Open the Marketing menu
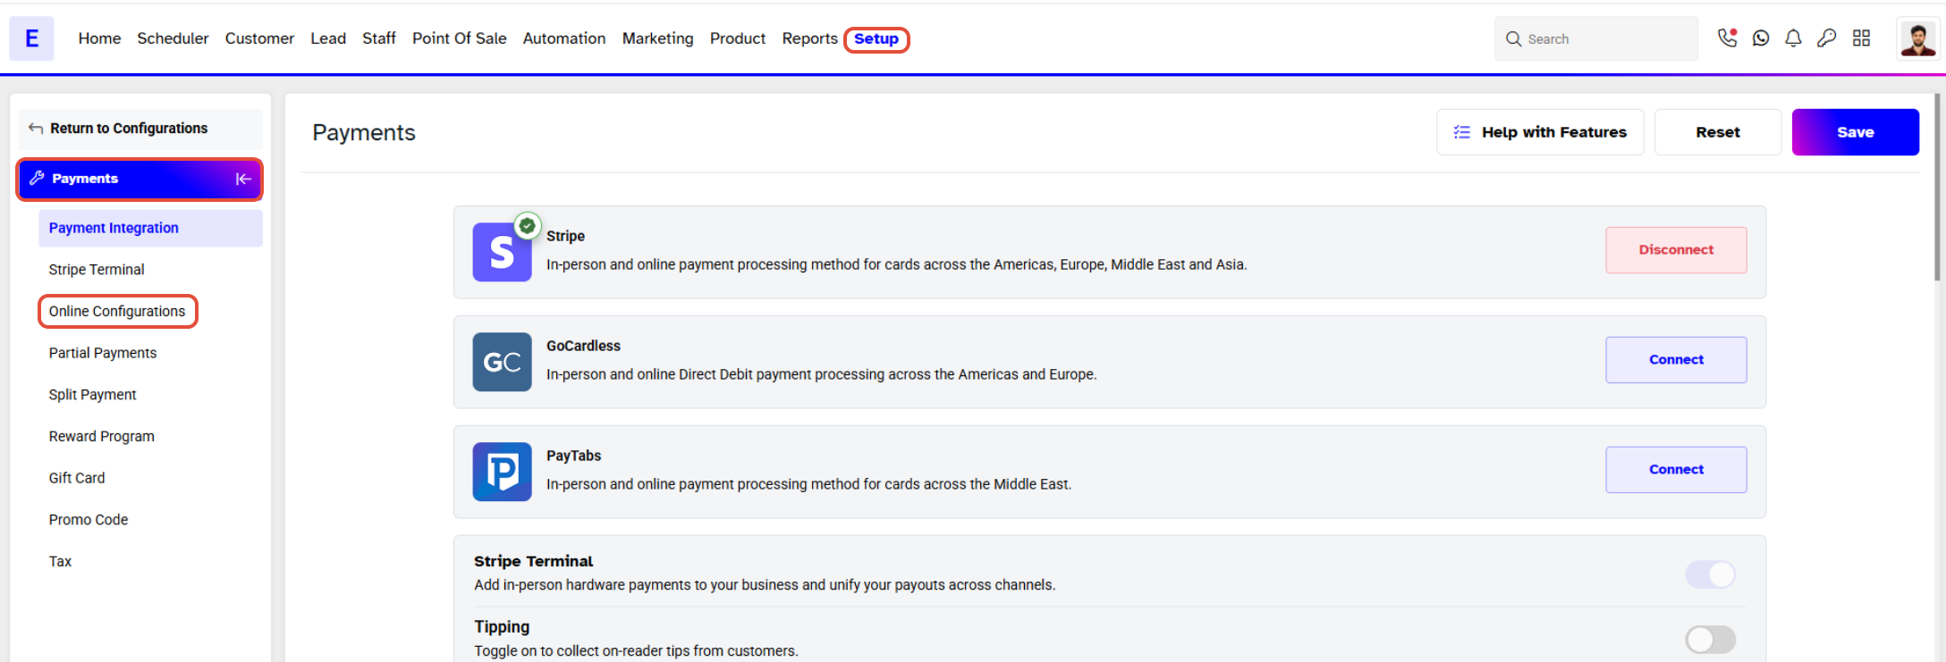The image size is (1946, 662). click(657, 38)
